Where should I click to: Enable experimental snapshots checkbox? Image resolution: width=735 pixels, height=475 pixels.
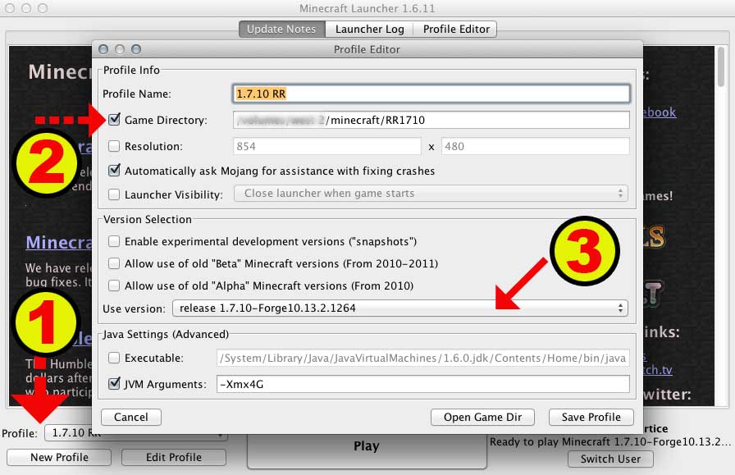(114, 241)
